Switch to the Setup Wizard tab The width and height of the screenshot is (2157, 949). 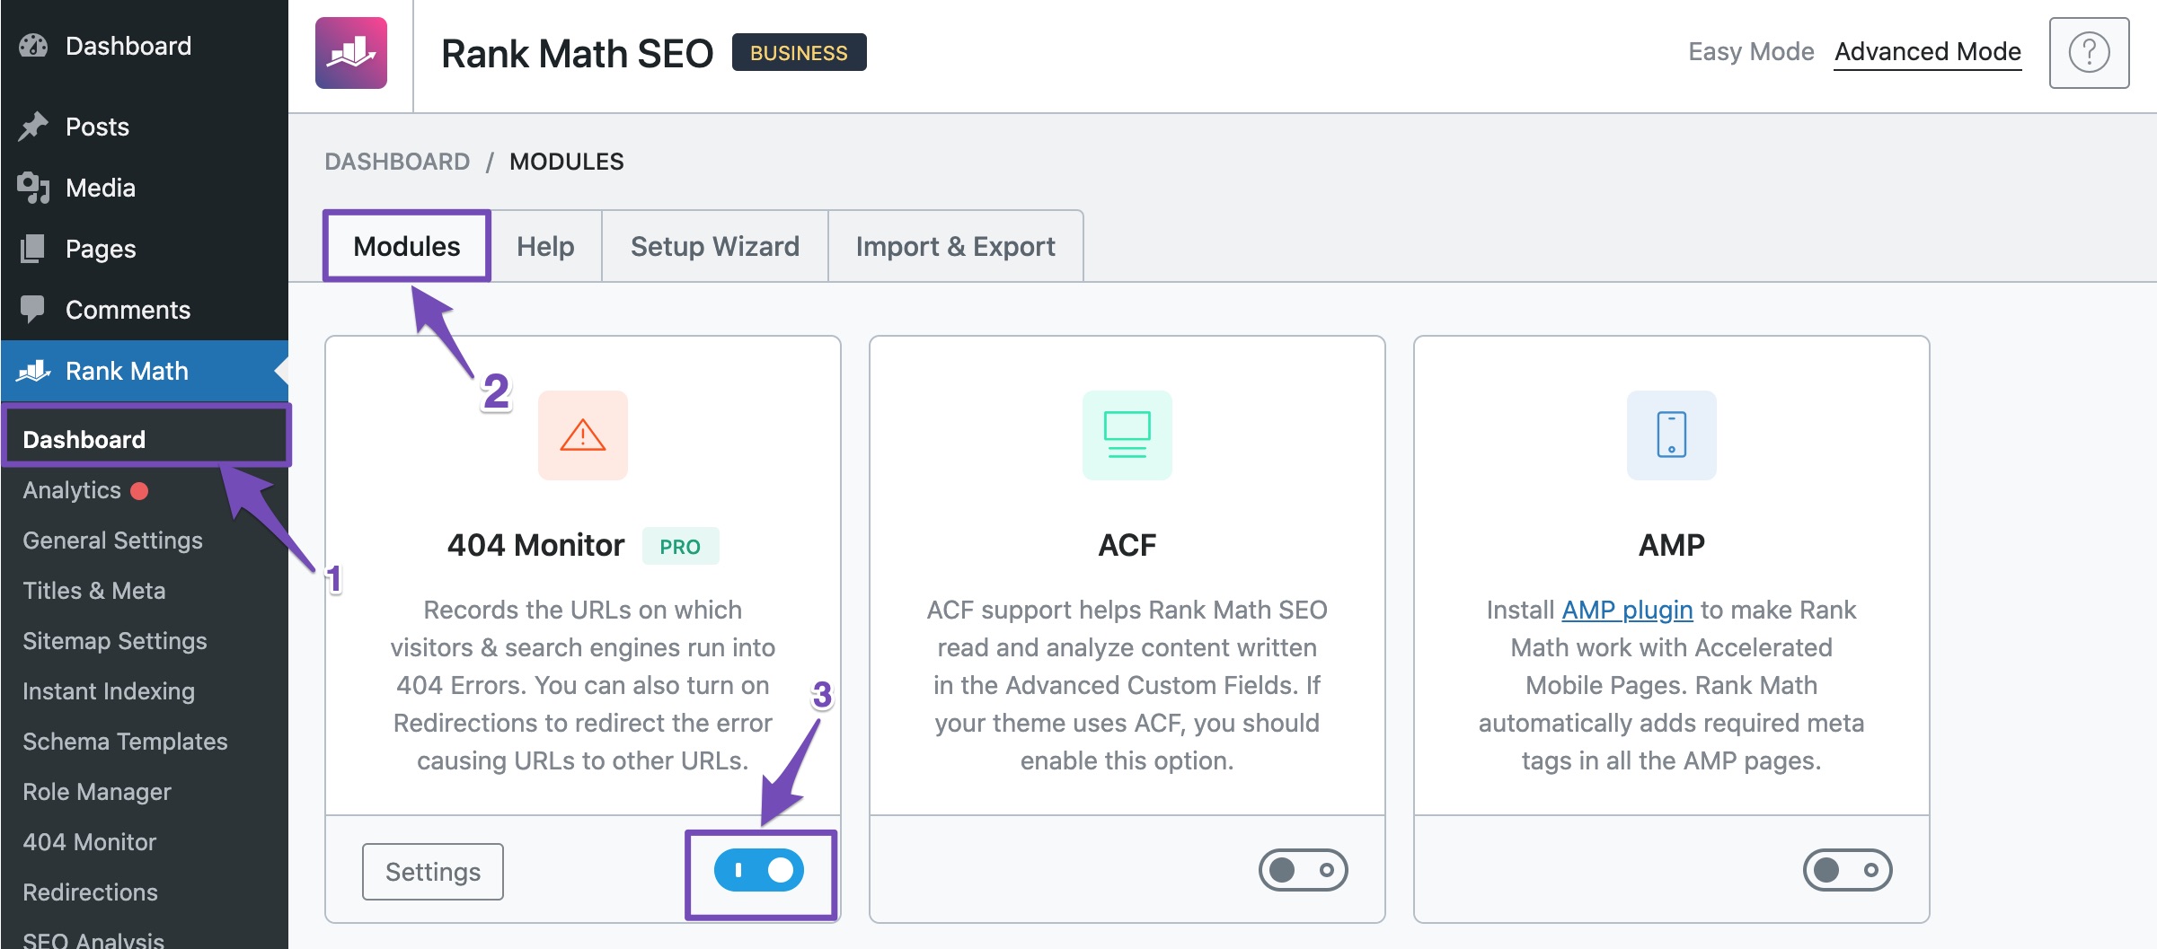(714, 246)
